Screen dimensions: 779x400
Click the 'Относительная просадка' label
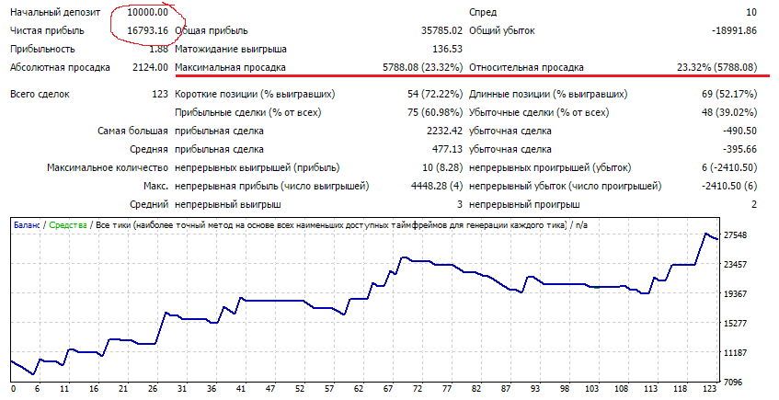click(x=526, y=67)
